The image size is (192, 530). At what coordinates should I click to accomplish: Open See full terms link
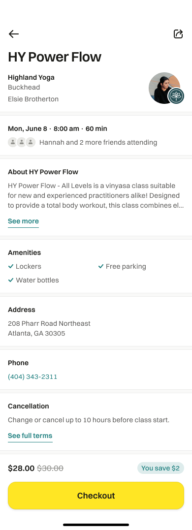click(30, 436)
